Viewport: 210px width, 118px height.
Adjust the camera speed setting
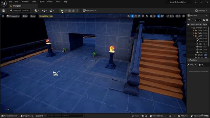coord(178,16)
